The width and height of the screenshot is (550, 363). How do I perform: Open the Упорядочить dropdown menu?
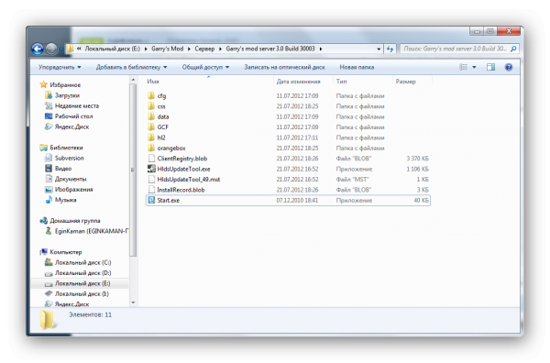(60, 67)
